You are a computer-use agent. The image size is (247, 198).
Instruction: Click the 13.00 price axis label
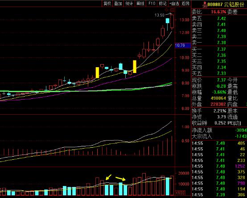pyautogui.click(x=184, y=20)
